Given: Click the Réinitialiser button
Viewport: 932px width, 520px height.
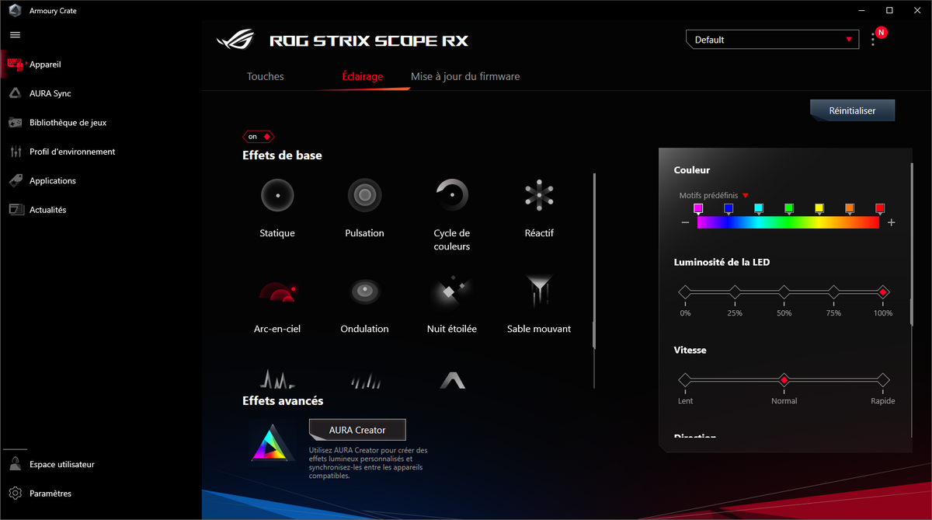Looking at the screenshot, I should 852,110.
